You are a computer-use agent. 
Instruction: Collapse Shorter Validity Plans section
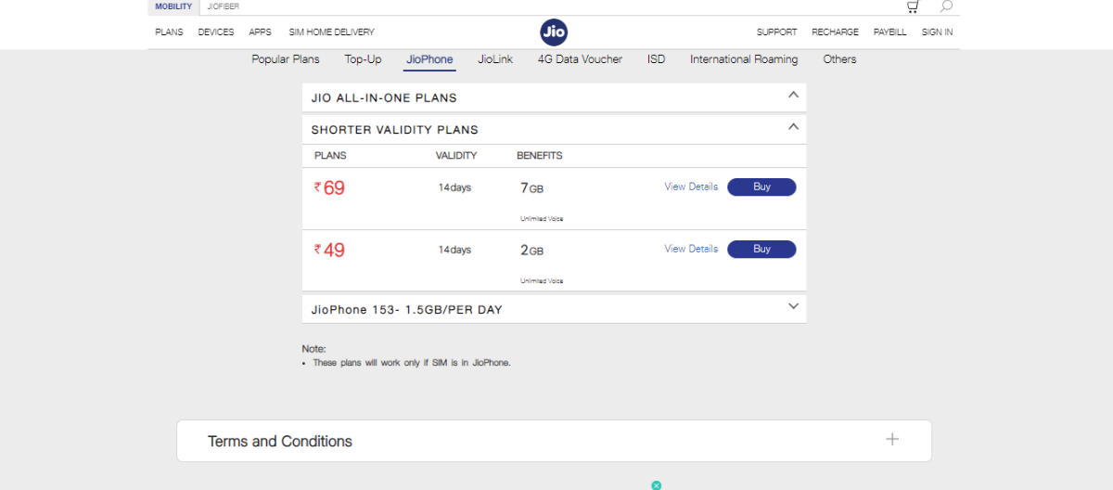point(793,127)
